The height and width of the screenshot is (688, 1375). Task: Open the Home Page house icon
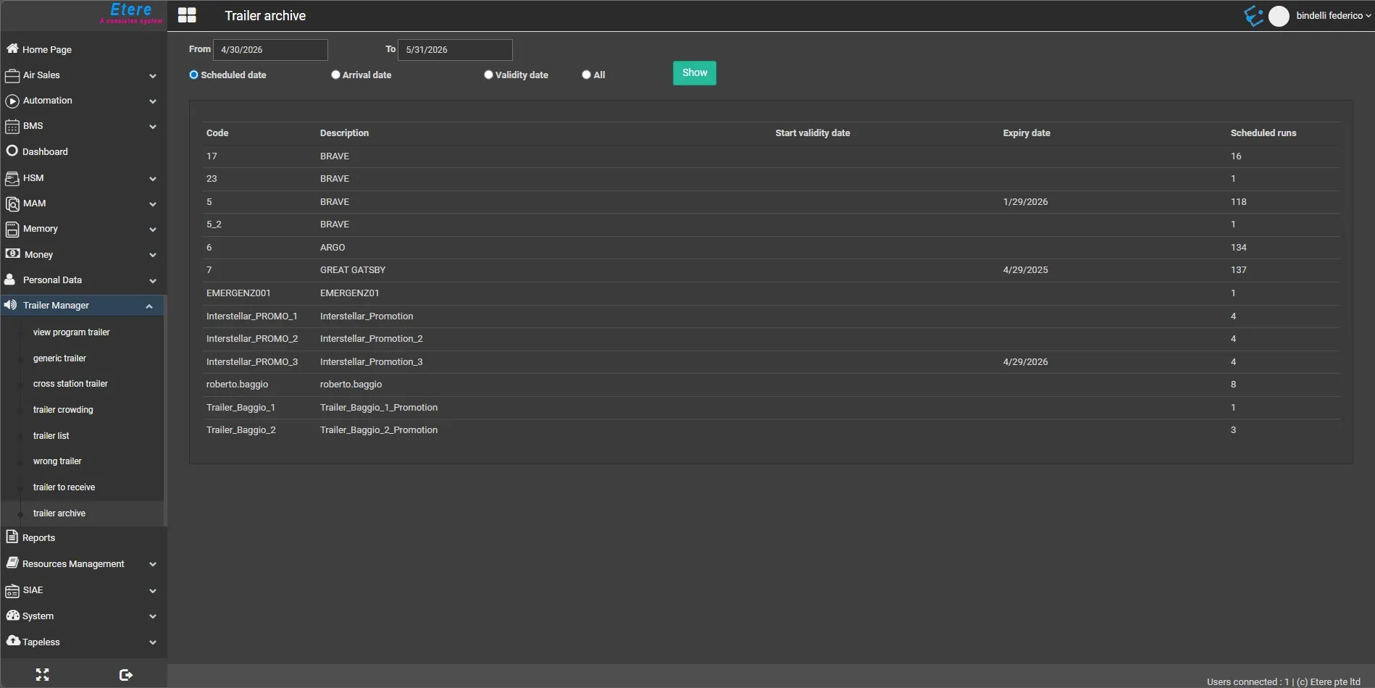pyautogui.click(x=12, y=49)
